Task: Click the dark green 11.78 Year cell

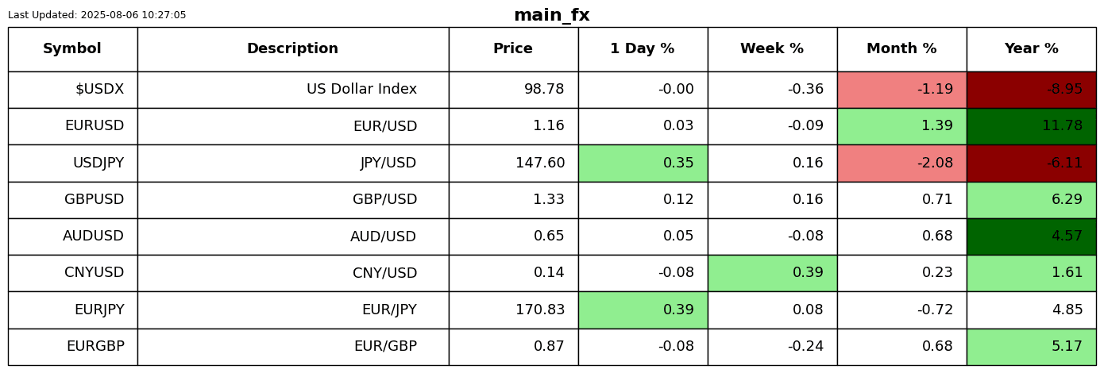Action: pos(1031,126)
